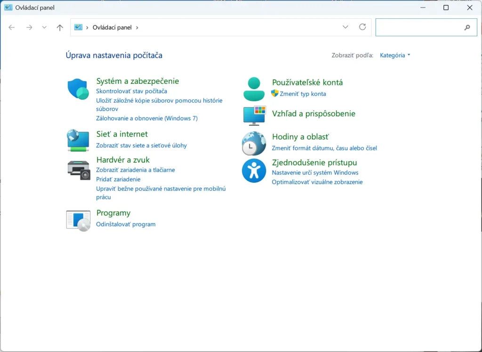
Task: Select Zobraziť stav siete a sieťové úlohy
Action: (x=141, y=146)
